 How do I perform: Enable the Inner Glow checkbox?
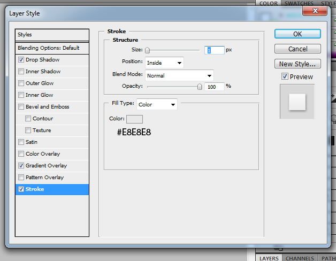click(x=21, y=95)
